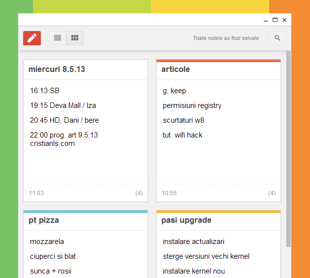The height and width of the screenshot is (278, 310).
Task: Create a new note with the red pencil button
Action: point(32,38)
